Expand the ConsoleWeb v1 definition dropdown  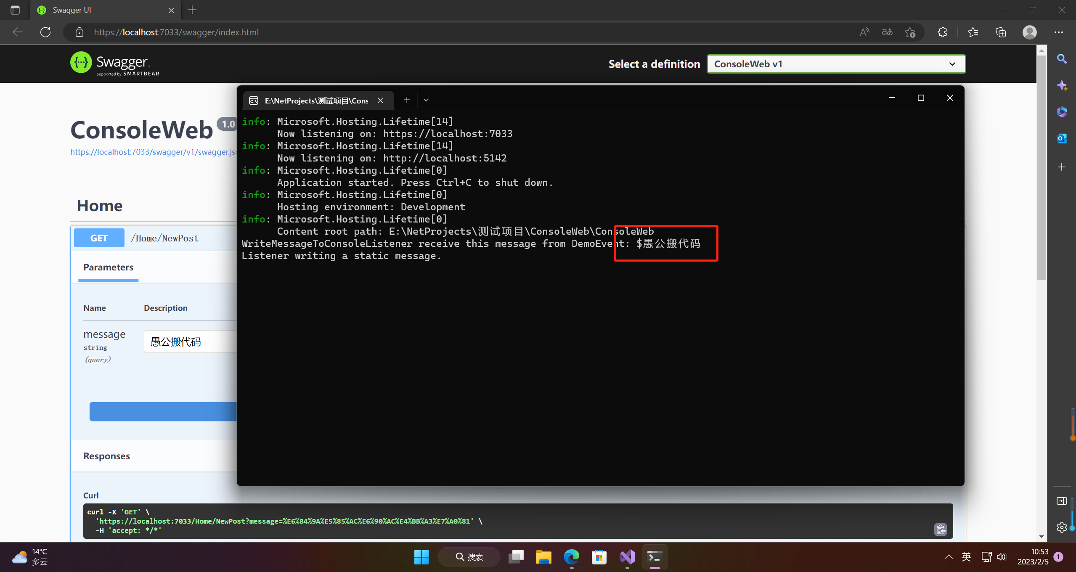pos(836,64)
